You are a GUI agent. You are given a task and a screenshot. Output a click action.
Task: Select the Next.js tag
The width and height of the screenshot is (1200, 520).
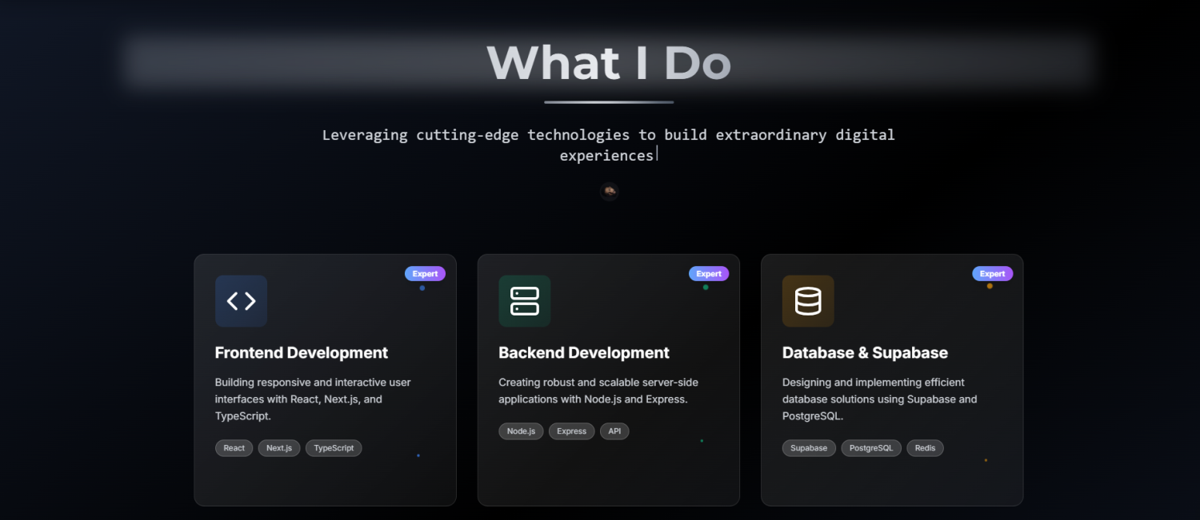[x=279, y=448]
